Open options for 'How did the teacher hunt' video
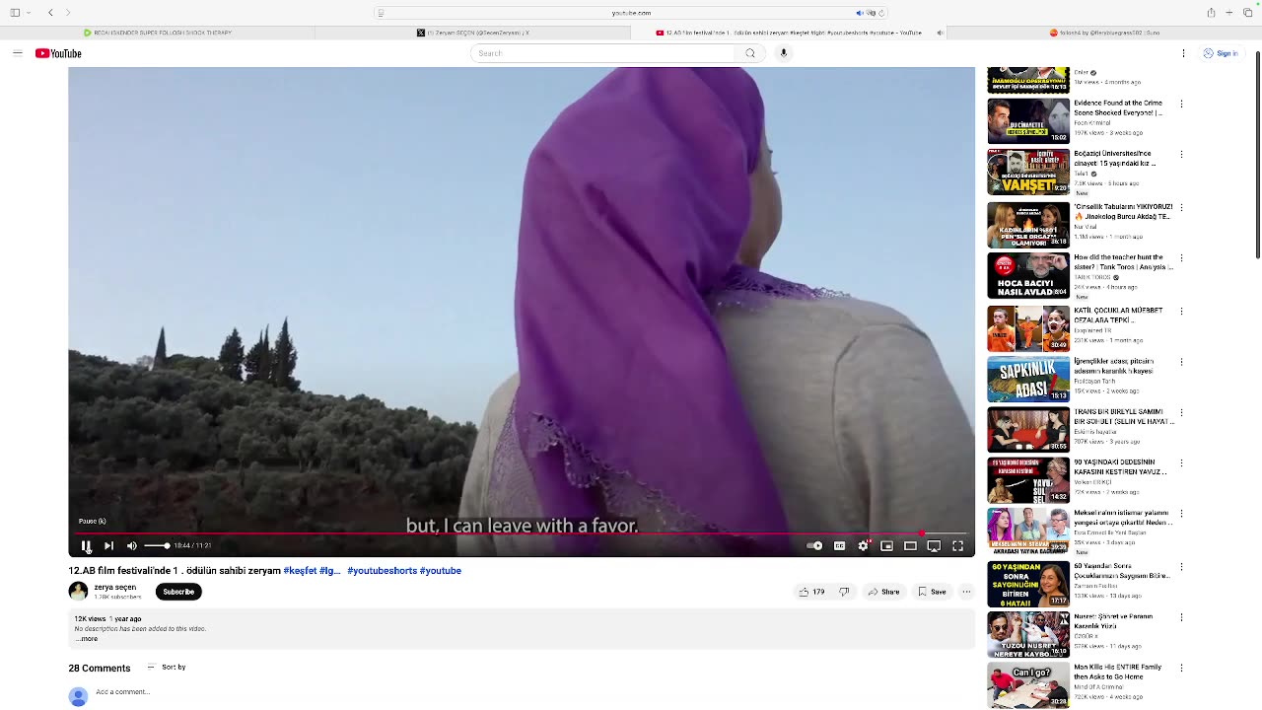 tap(1181, 258)
